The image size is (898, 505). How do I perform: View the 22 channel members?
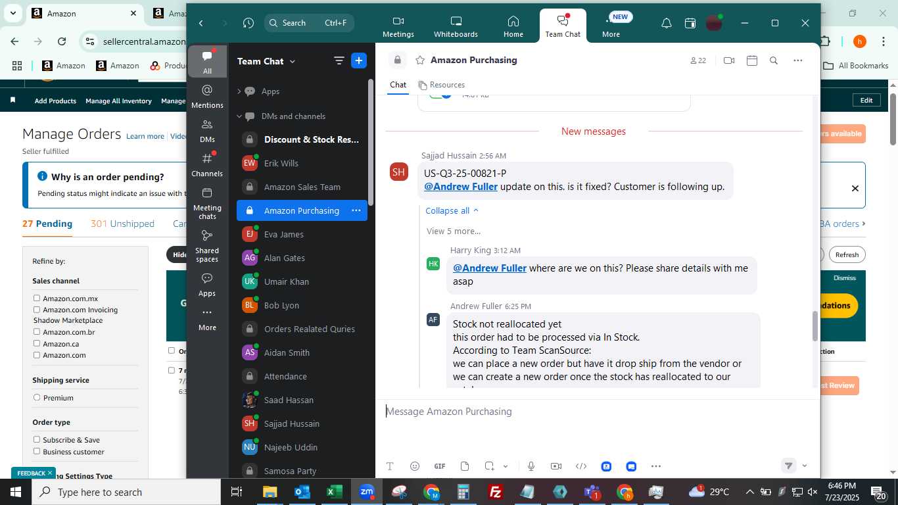click(x=697, y=60)
